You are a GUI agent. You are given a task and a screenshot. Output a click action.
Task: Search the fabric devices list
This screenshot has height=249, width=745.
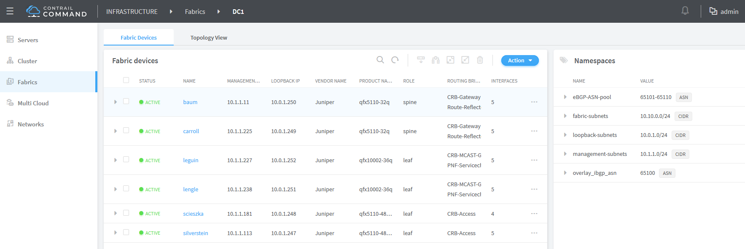(x=380, y=60)
